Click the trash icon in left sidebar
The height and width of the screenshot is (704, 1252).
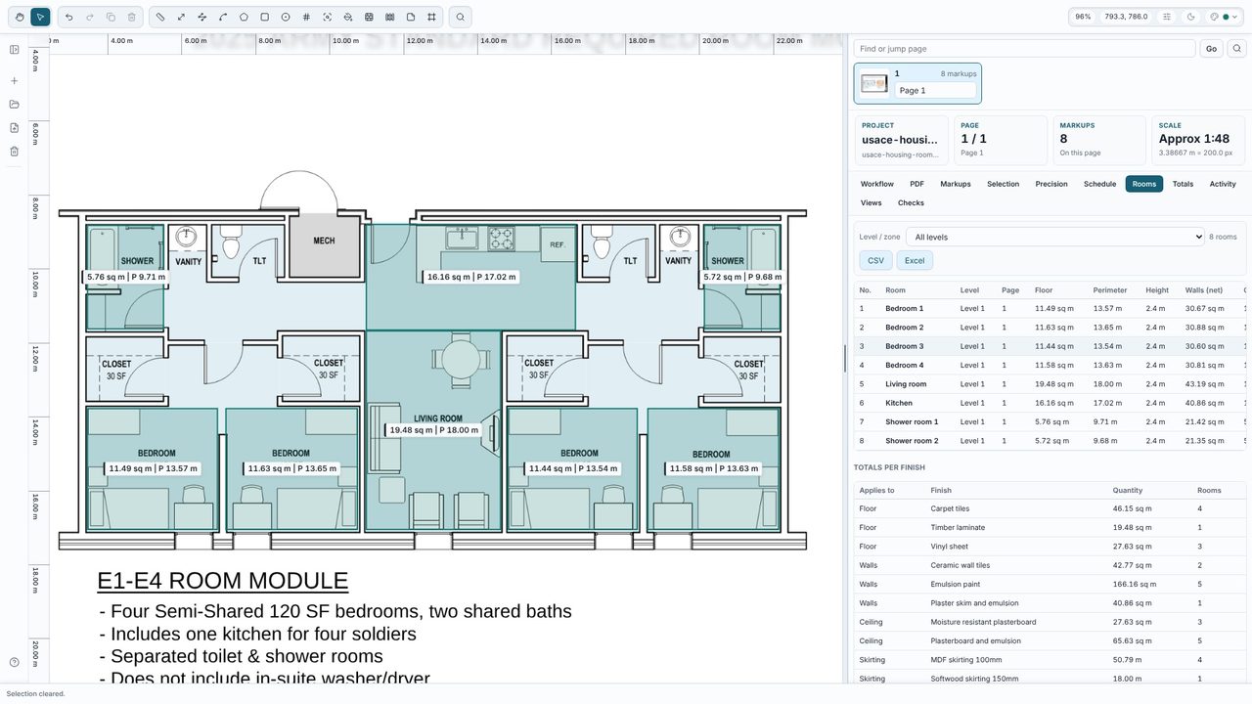tap(14, 152)
